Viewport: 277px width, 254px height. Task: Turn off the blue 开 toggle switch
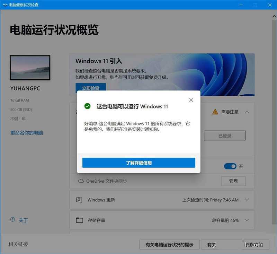230,166
